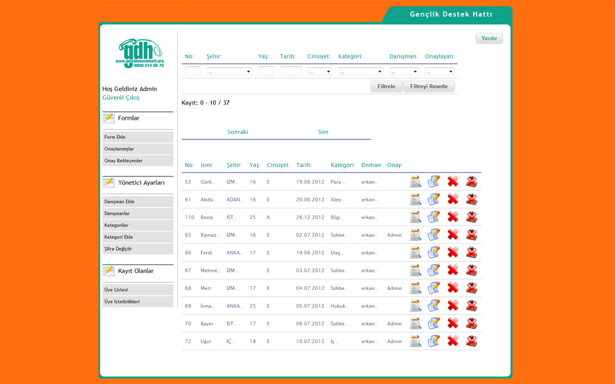The image size is (615, 384).
Task: Open the view-details icon for record 52
Action: [x=415, y=182]
